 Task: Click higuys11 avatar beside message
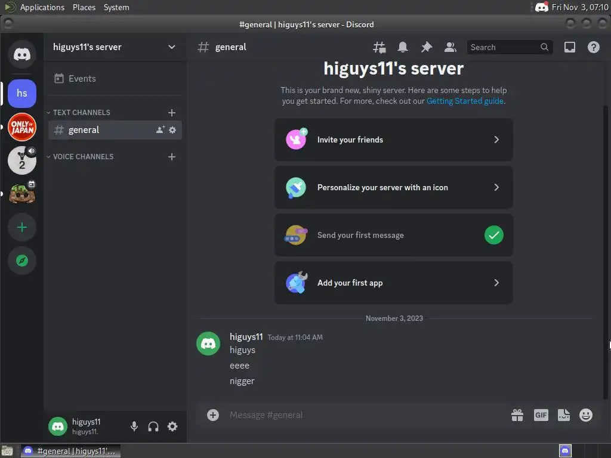[208, 343]
